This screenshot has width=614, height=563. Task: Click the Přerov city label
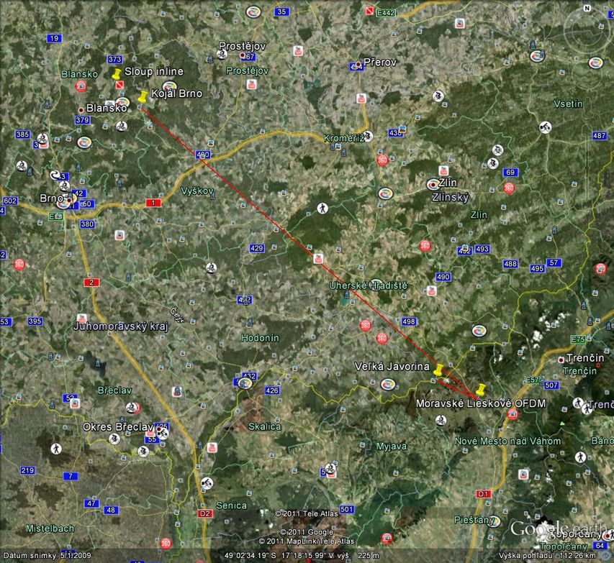click(x=379, y=63)
